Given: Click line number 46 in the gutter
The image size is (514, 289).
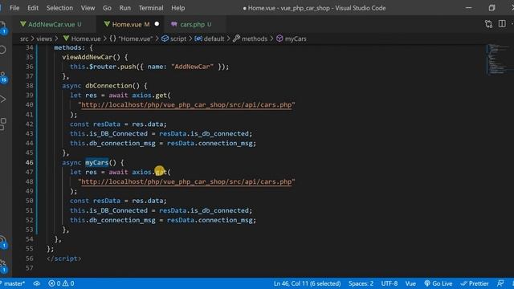Looking at the screenshot, I should 29,162.
